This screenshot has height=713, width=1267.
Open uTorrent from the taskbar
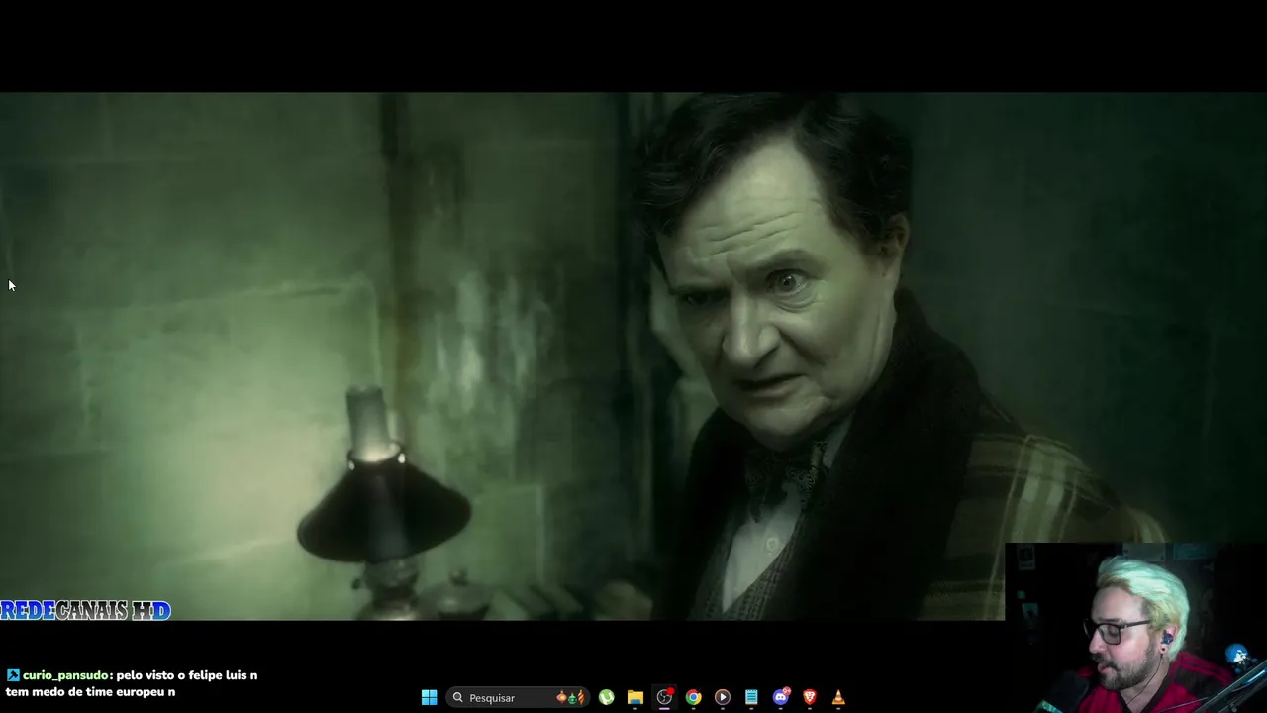point(606,698)
